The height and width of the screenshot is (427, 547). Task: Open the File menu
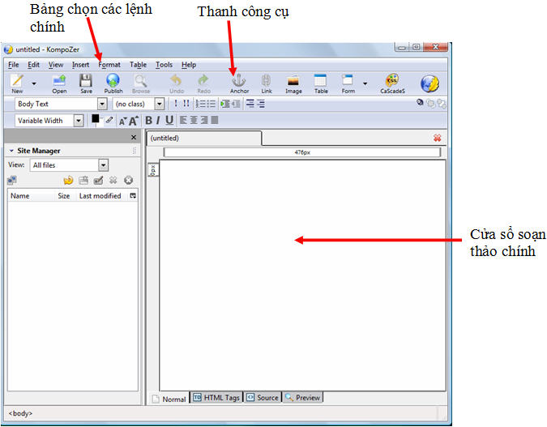(x=13, y=65)
